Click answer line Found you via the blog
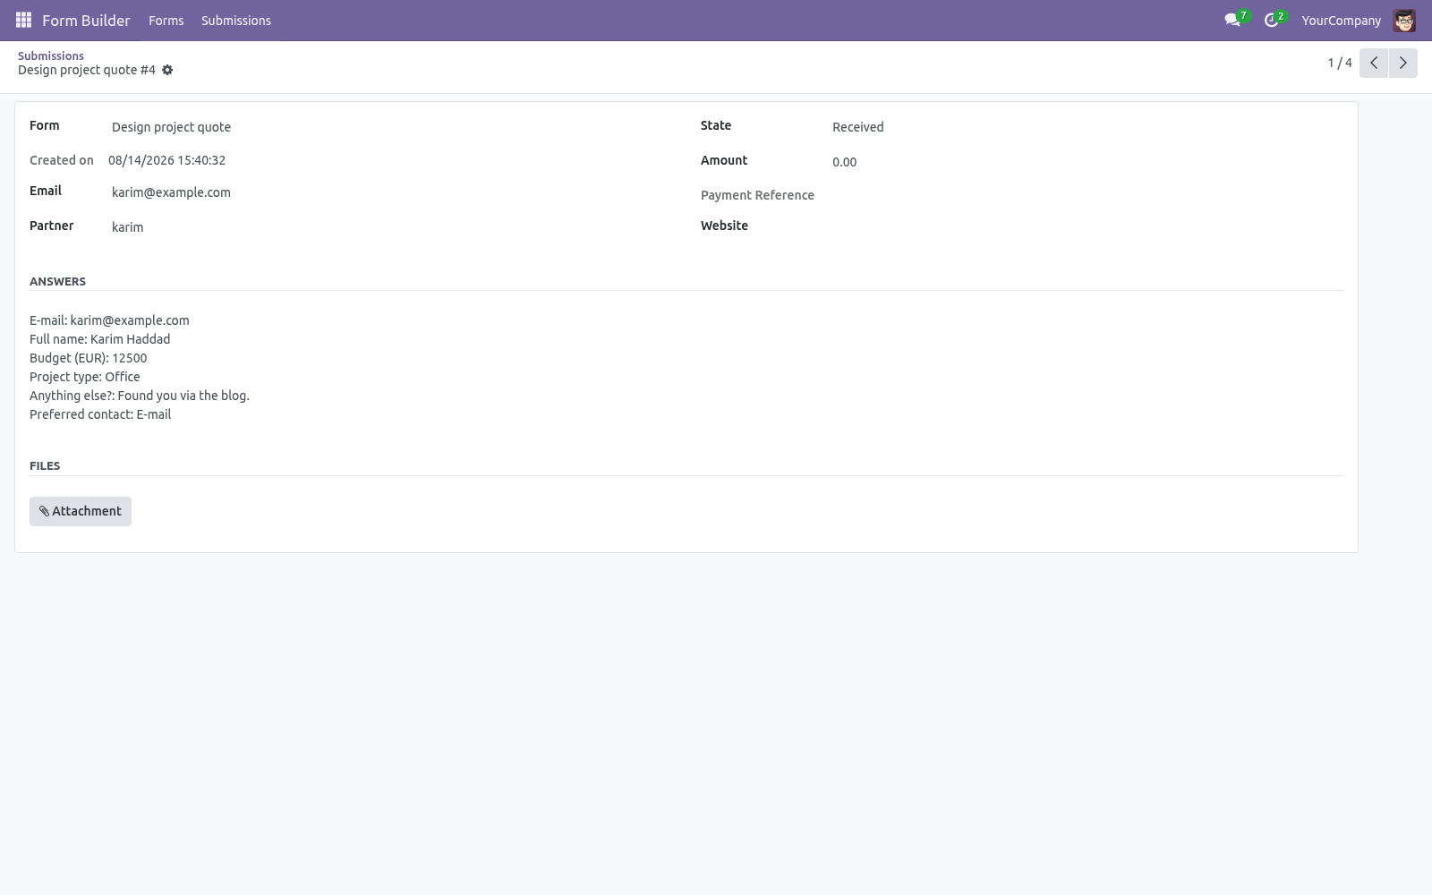 click(x=140, y=396)
